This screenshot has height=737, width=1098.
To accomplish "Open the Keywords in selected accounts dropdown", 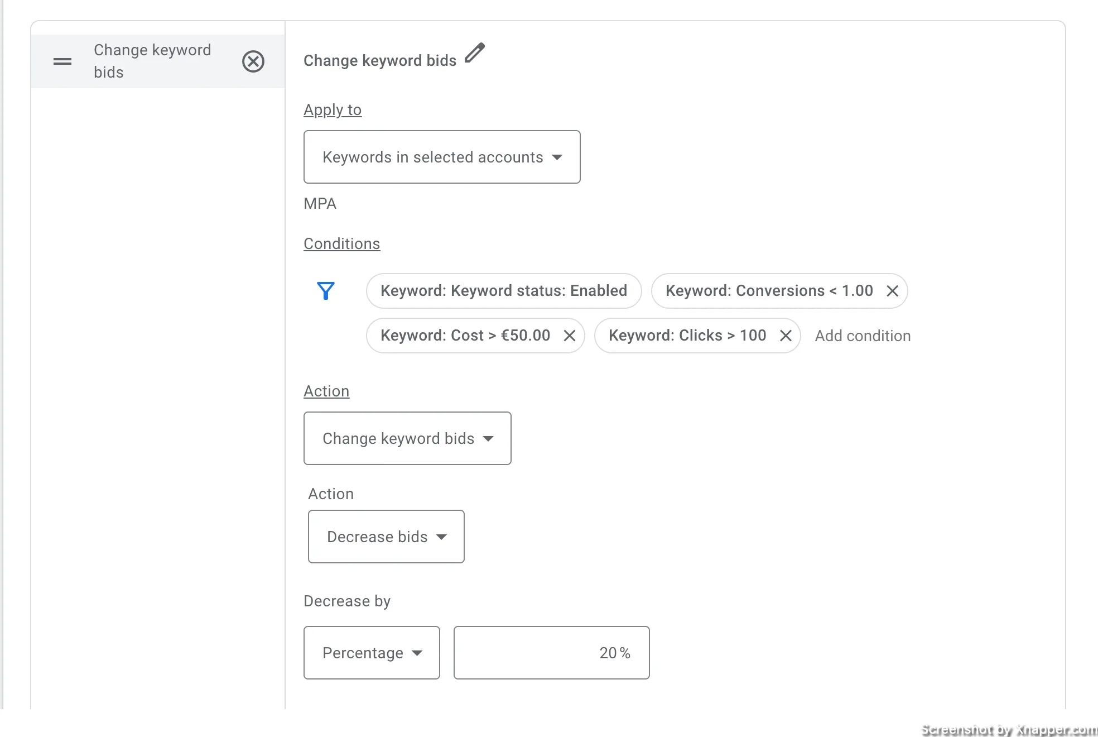I will click(442, 157).
